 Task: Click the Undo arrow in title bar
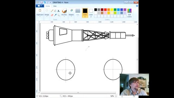point(45,2)
